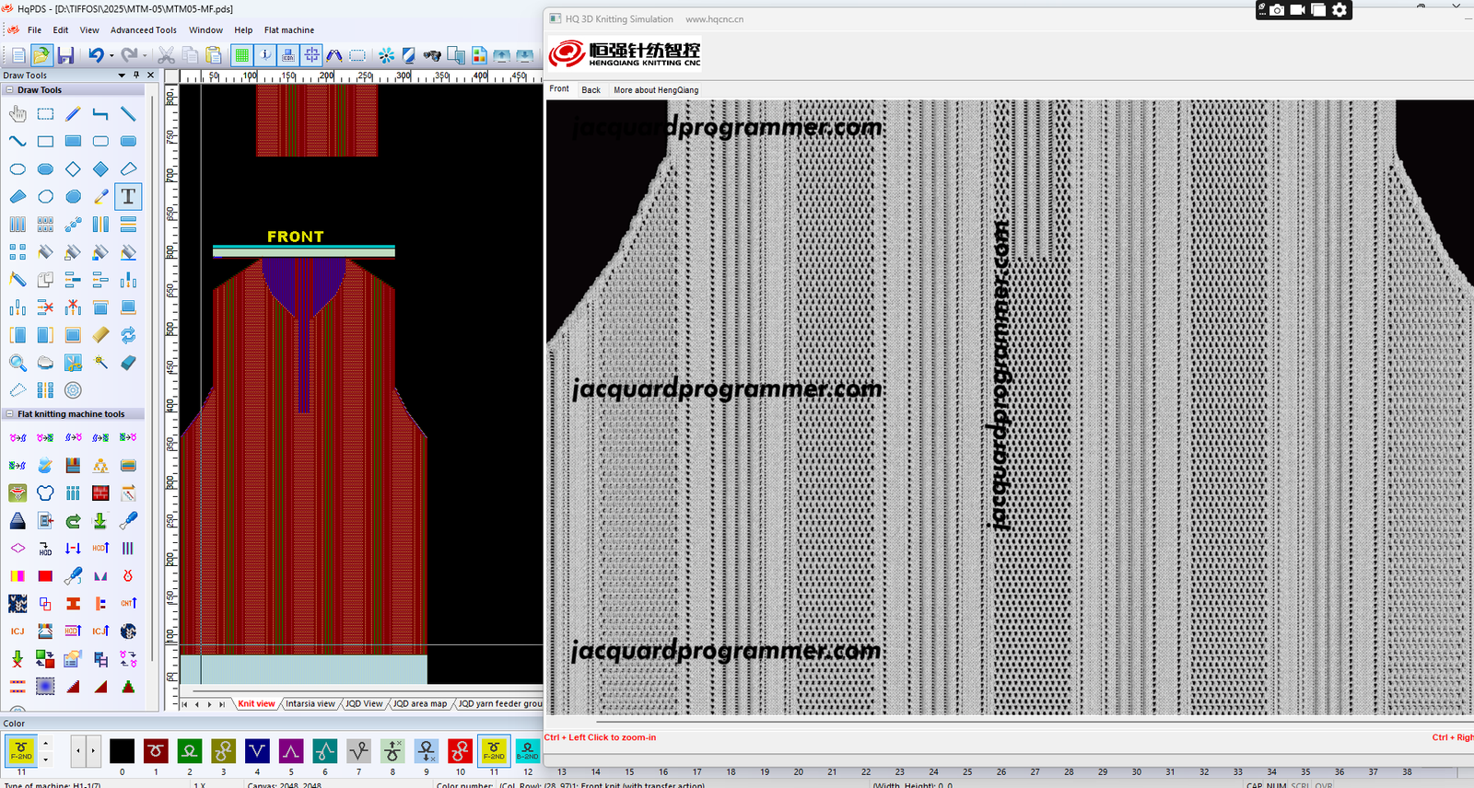
Task: Click More about HengQiang link
Action: pyautogui.click(x=656, y=90)
